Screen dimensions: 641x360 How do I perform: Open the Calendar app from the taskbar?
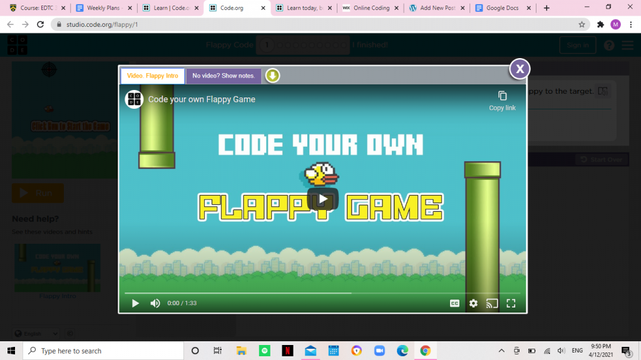(x=334, y=351)
